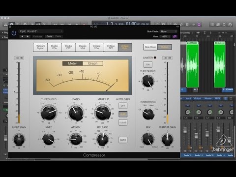Screen dimensions: 236x177
Task: Click the compressor Threshold knob
Action: click(49, 113)
